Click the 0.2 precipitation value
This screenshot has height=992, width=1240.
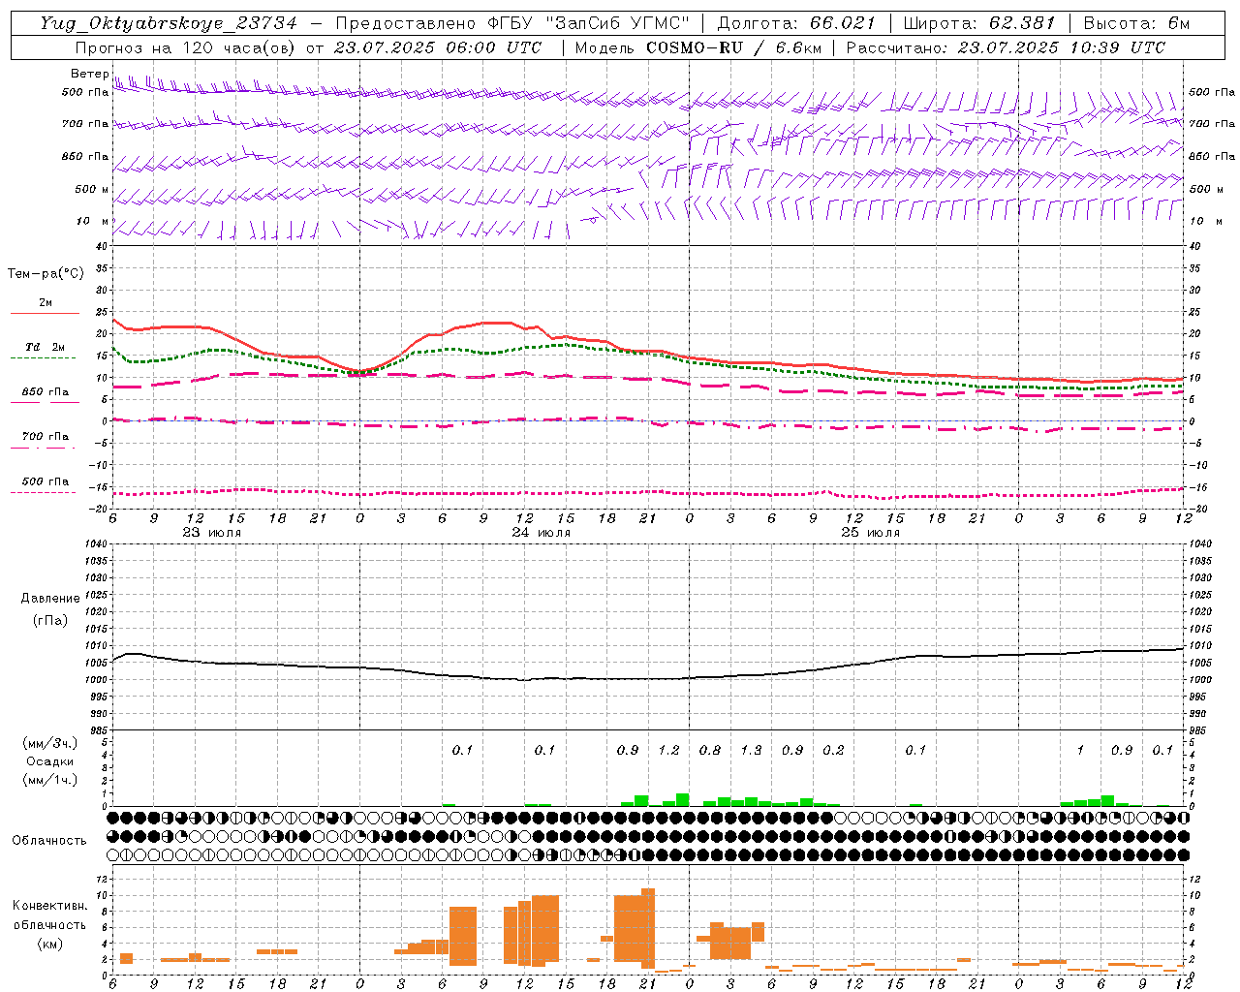[833, 750]
